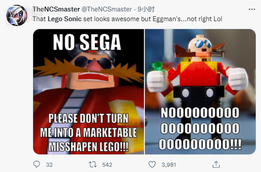Open TheNCSmaster's profile avatar

(x=16, y=15)
